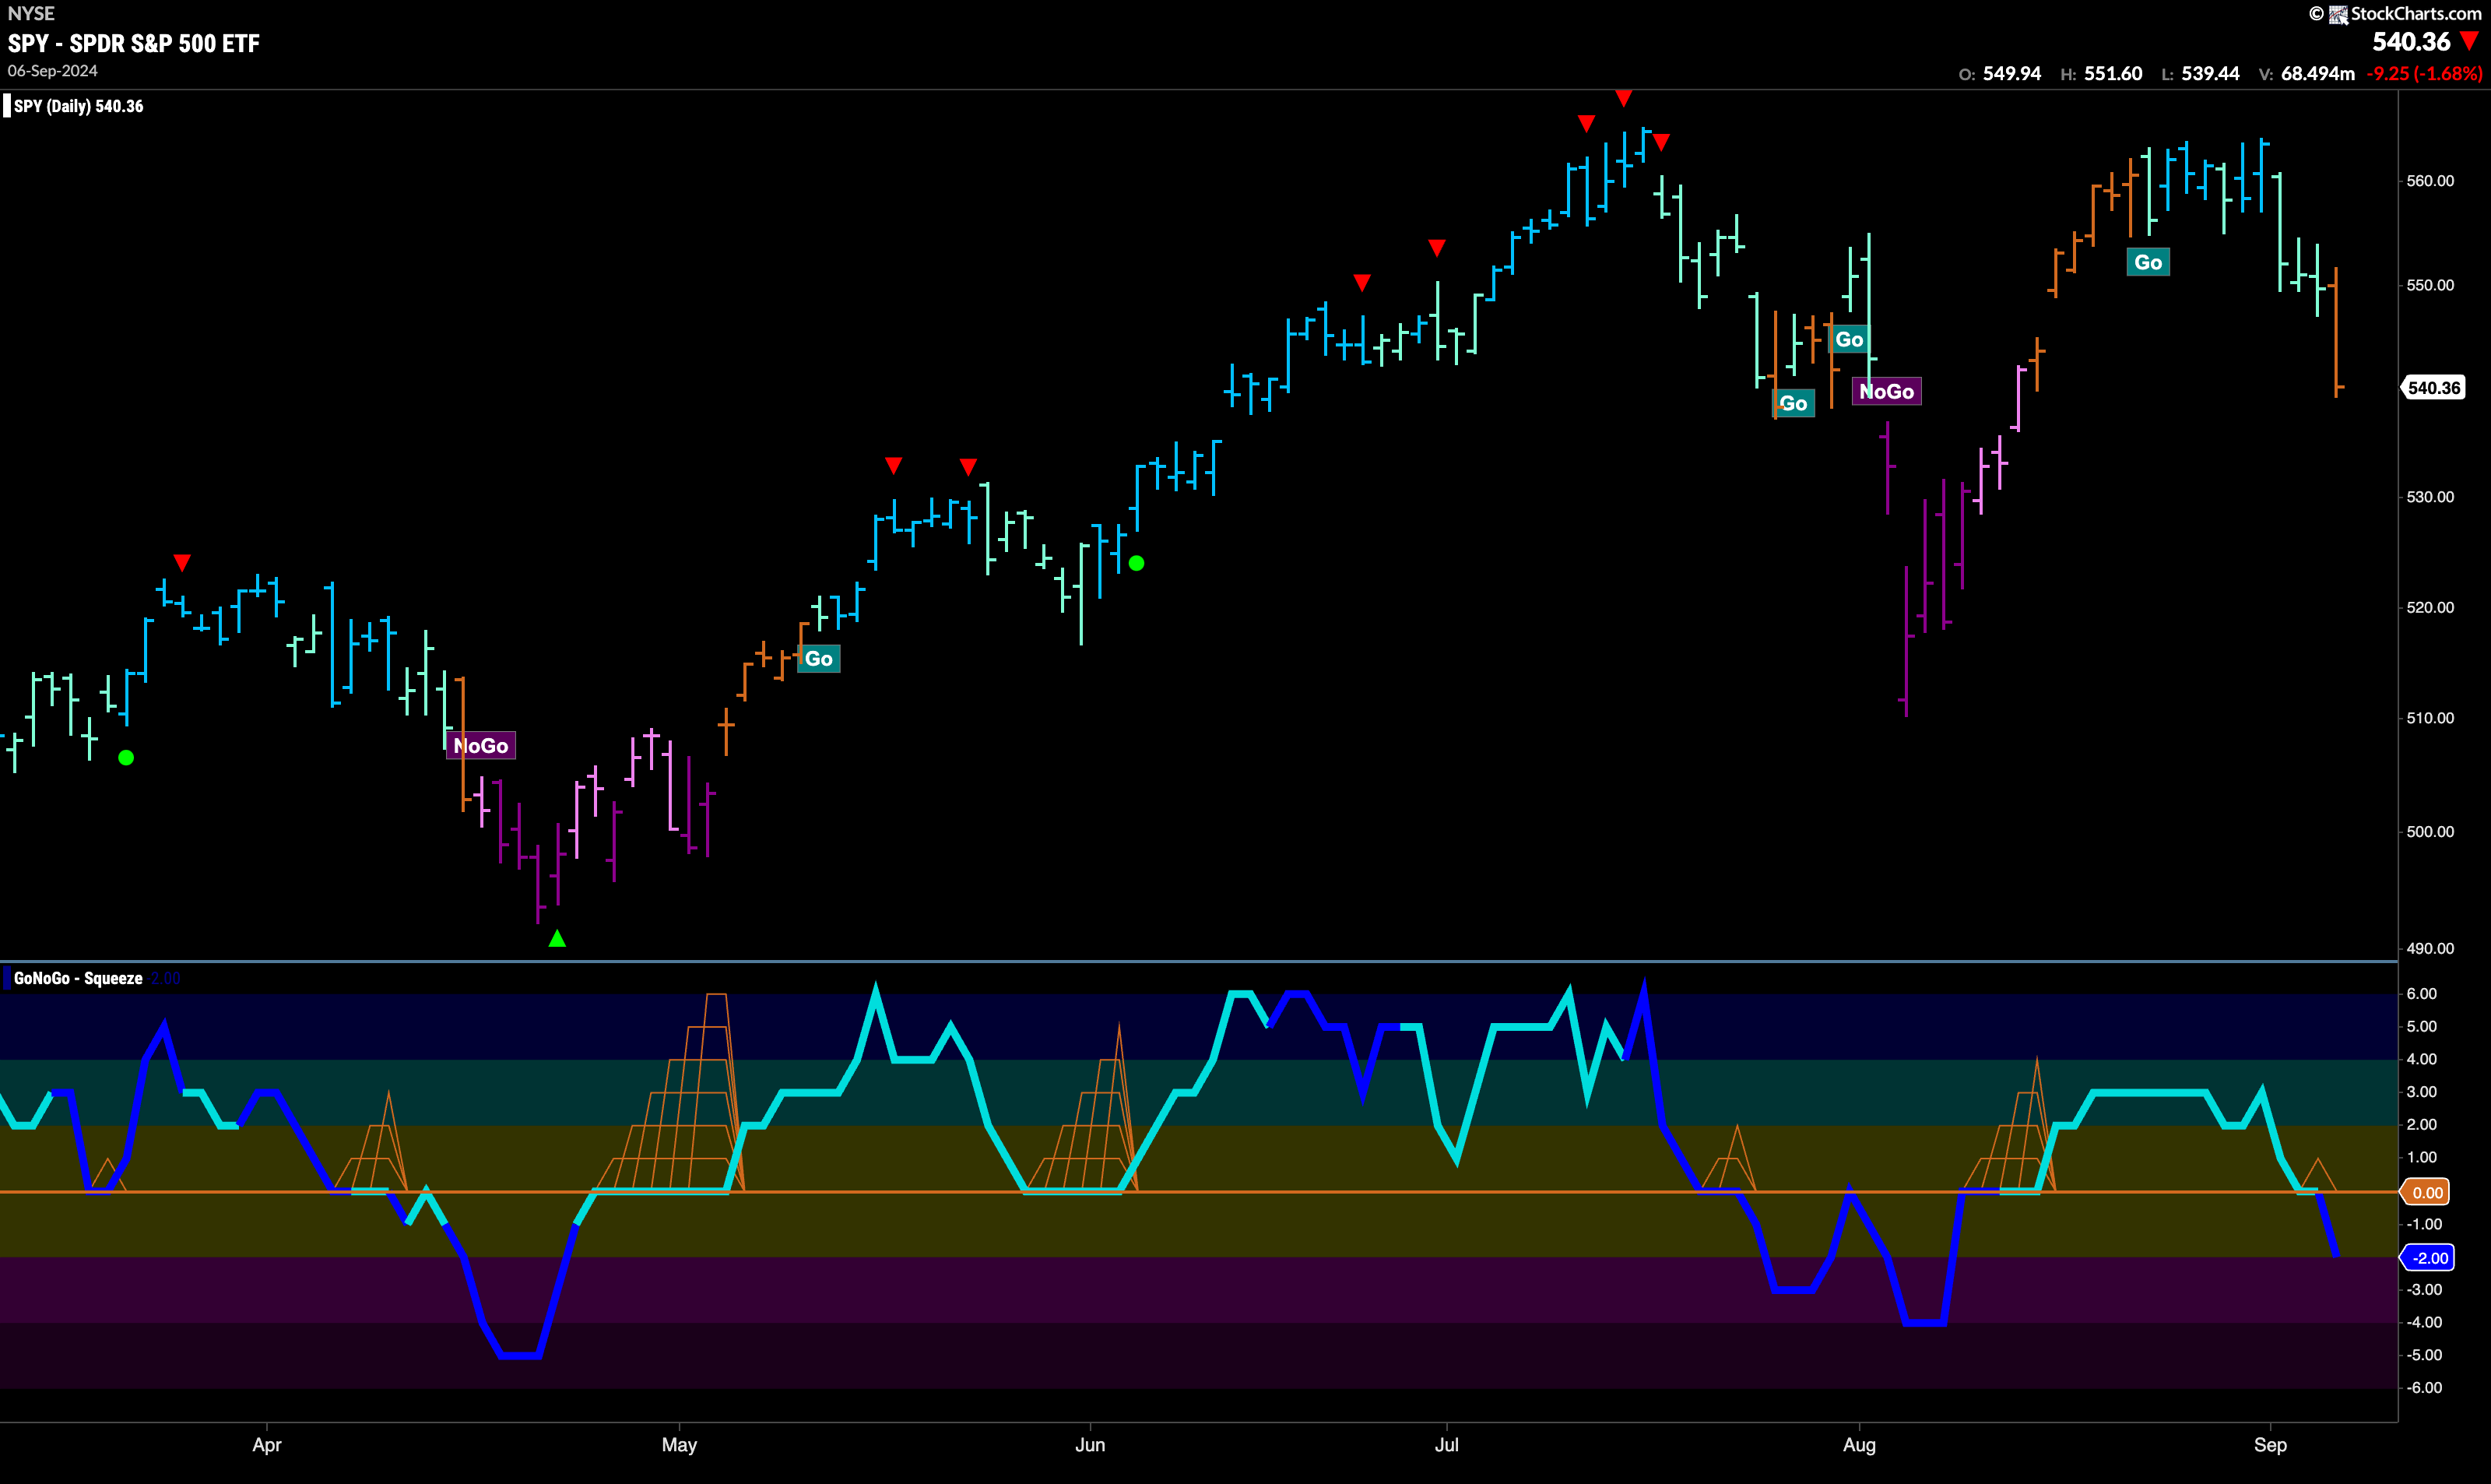Click the topmost red triangle at July peak

click(1623, 98)
